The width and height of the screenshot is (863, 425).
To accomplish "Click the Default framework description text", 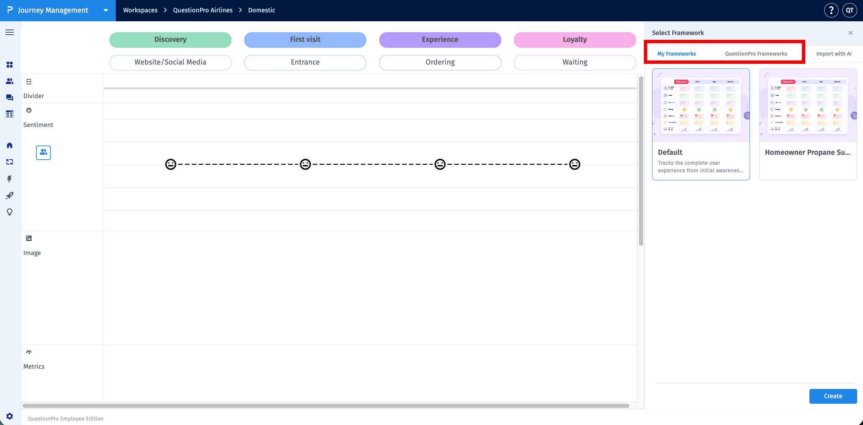I will tap(701, 167).
